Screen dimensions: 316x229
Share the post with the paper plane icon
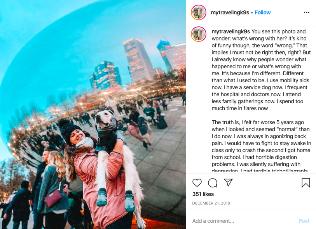(228, 182)
